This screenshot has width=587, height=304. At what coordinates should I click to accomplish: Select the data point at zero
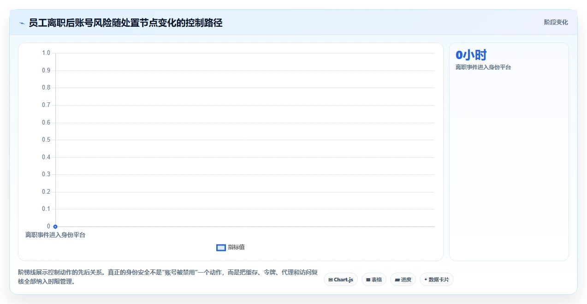tap(55, 227)
